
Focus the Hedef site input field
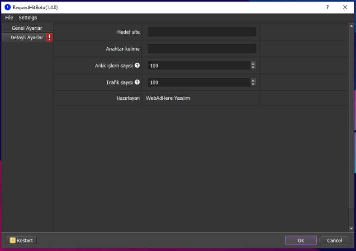click(202, 32)
